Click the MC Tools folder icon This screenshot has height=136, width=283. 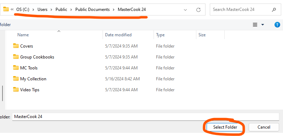pyautogui.click(x=16, y=68)
